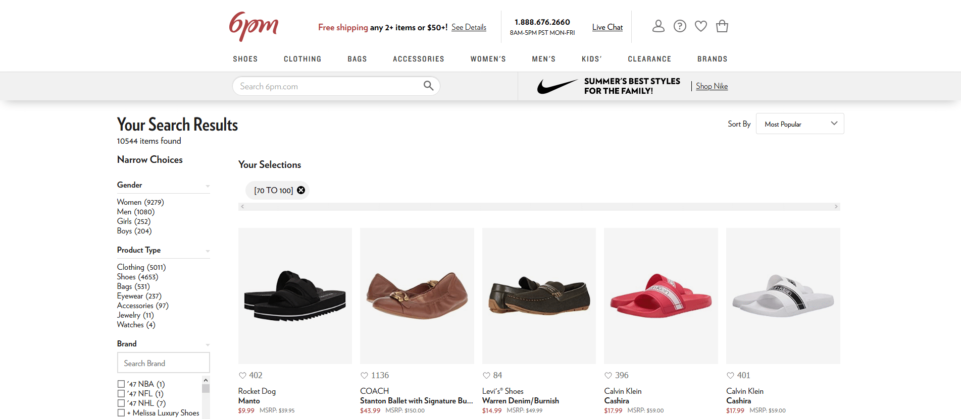
Task: Favorite the Rocket Dog Manto heart icon
Action: (242, 375)
